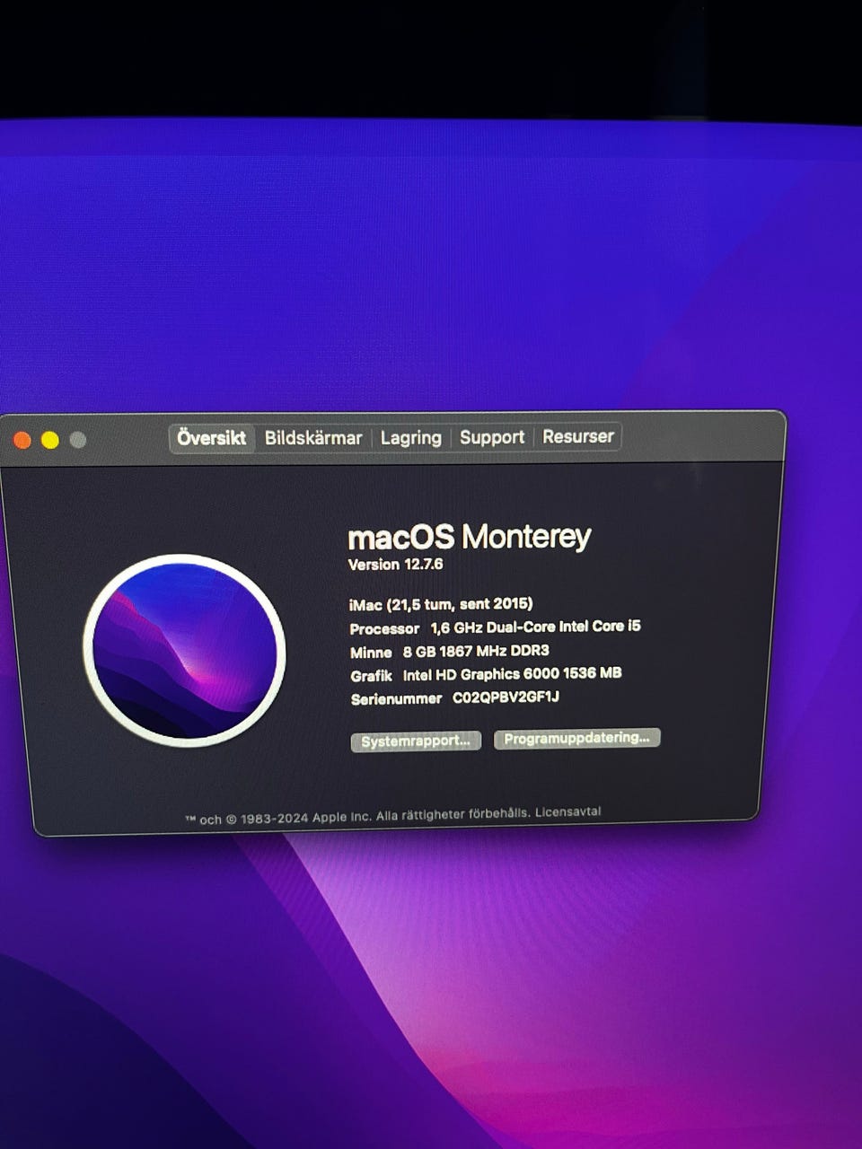
Task: Click Version 12.7.6 to reveal build number
Action: coord(395,565)
